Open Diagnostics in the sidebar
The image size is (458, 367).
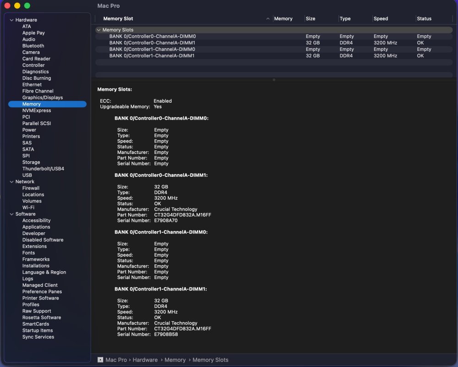point(36,71)
